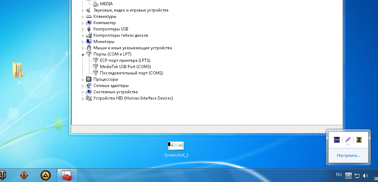This screenshot has width=378, height=182.
Task: Click the mouse icon next to Мыши
Action: click(x=89, y=48)
